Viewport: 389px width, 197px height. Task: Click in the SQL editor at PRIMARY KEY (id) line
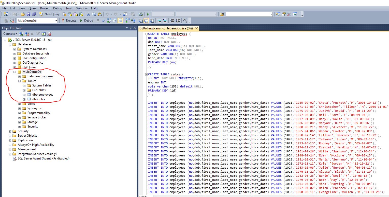point(162,91)
